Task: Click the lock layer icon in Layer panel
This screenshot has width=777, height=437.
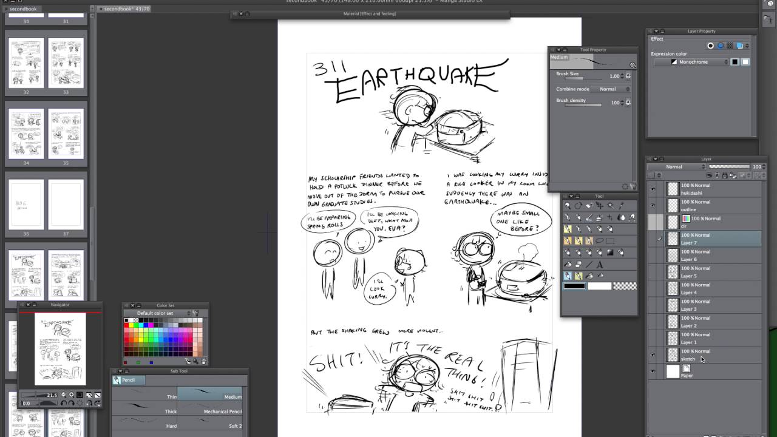Action: click(x=725, y=175)
